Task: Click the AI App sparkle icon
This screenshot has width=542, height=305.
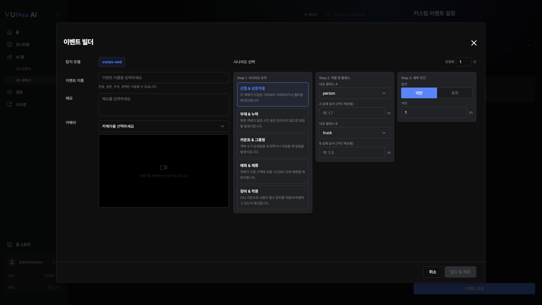Action: pos(10,57)
